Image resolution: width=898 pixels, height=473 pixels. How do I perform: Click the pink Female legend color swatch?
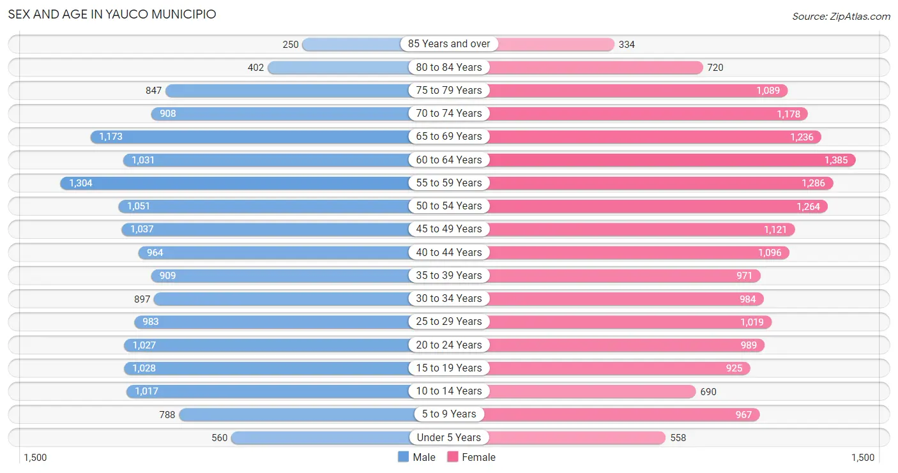(x=453, y=457)
